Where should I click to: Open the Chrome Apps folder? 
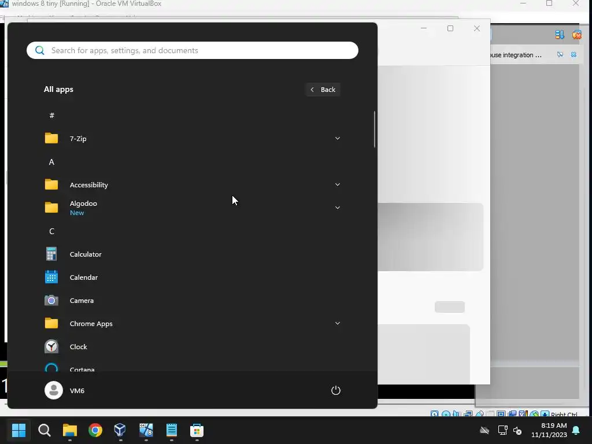pyautogui.click(x=192, y=324)
